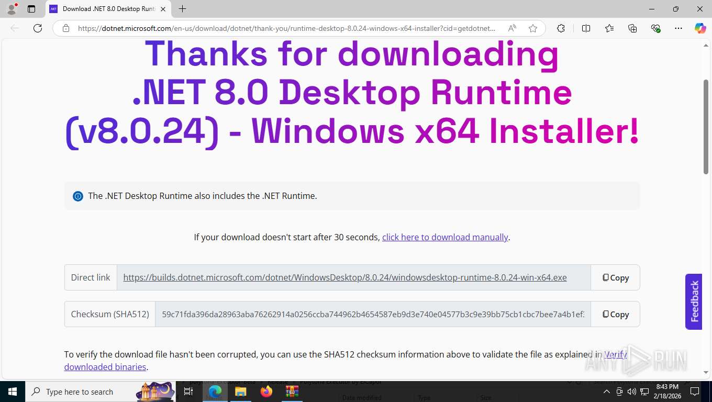Viewport: 712px width, 402px height.
Task: Switch to Microsoft Edge taskbar icon
Action: click(x=215, y=392)
